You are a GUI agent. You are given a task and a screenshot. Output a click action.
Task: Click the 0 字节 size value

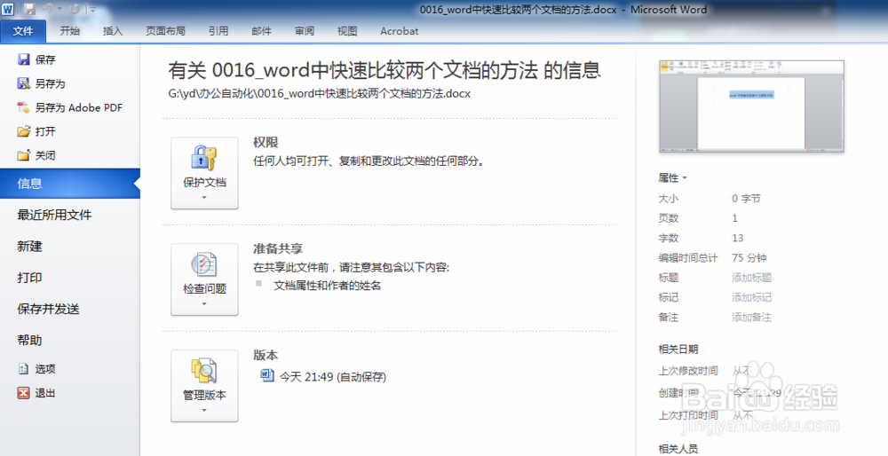[x=746, y=198]
